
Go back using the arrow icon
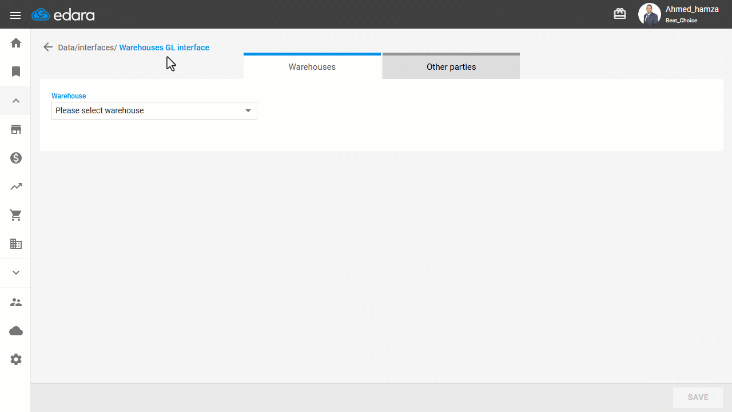point(48,47)
